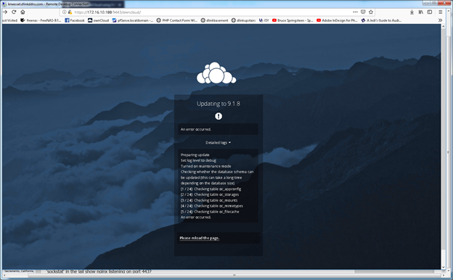Reload the page with the refresh icon
453x280 pixels.
click(14, 12)
